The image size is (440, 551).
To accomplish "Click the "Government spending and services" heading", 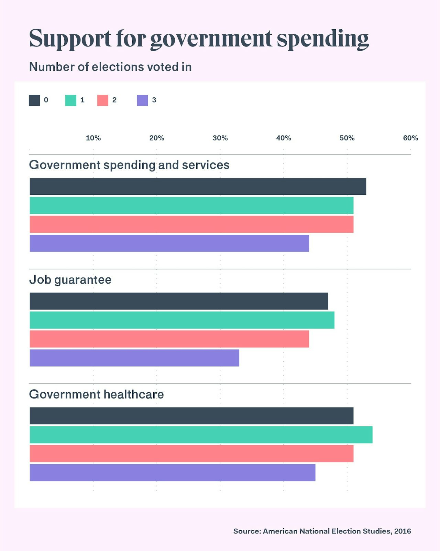I will point(129,165).
